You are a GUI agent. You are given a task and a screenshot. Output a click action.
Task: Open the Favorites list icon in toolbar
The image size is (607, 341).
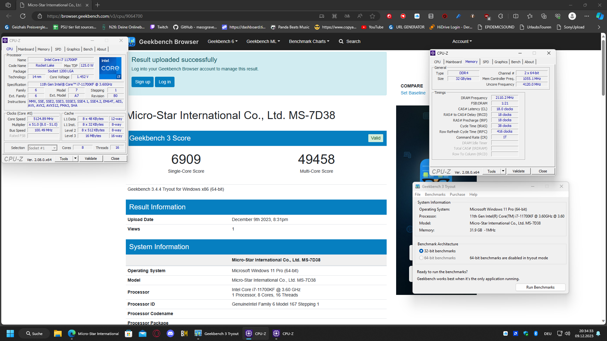pyautogui.click(x=530, y=16)
